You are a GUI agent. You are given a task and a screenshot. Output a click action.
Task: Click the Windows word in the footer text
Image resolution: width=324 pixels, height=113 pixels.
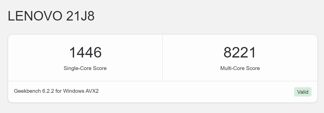[x=74, y=91]
